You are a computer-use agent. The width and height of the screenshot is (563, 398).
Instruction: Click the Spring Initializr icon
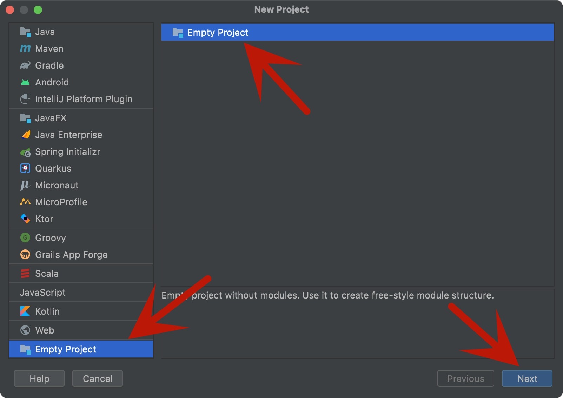coord(25,152)
